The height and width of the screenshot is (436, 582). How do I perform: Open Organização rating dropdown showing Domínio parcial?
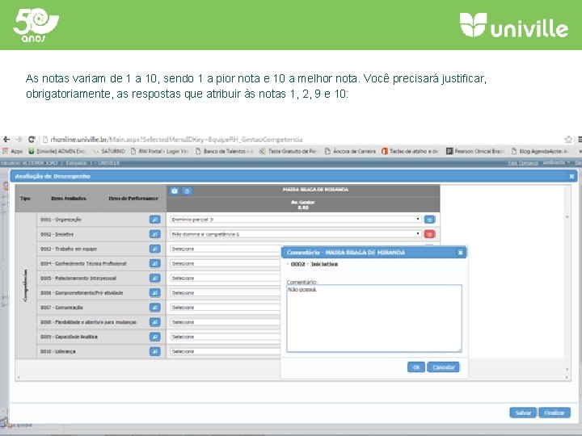(296, 220)
